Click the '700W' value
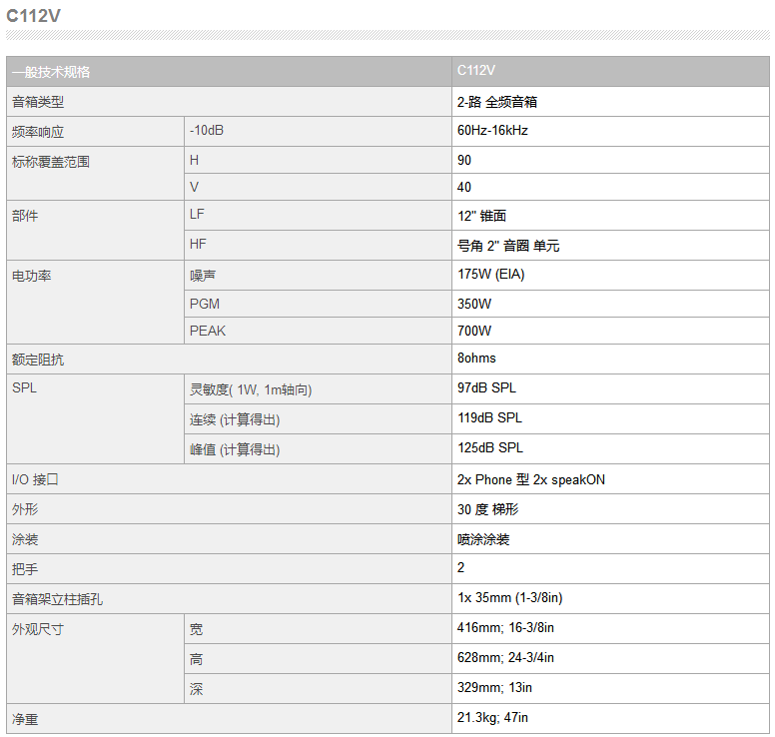The height and width of the screenshot is (737, 775). [x=474, y=332]
